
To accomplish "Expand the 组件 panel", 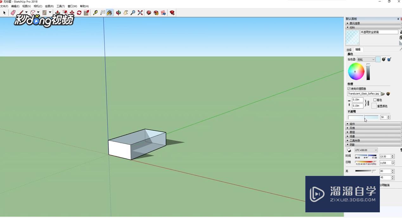I will pos(373,124).
